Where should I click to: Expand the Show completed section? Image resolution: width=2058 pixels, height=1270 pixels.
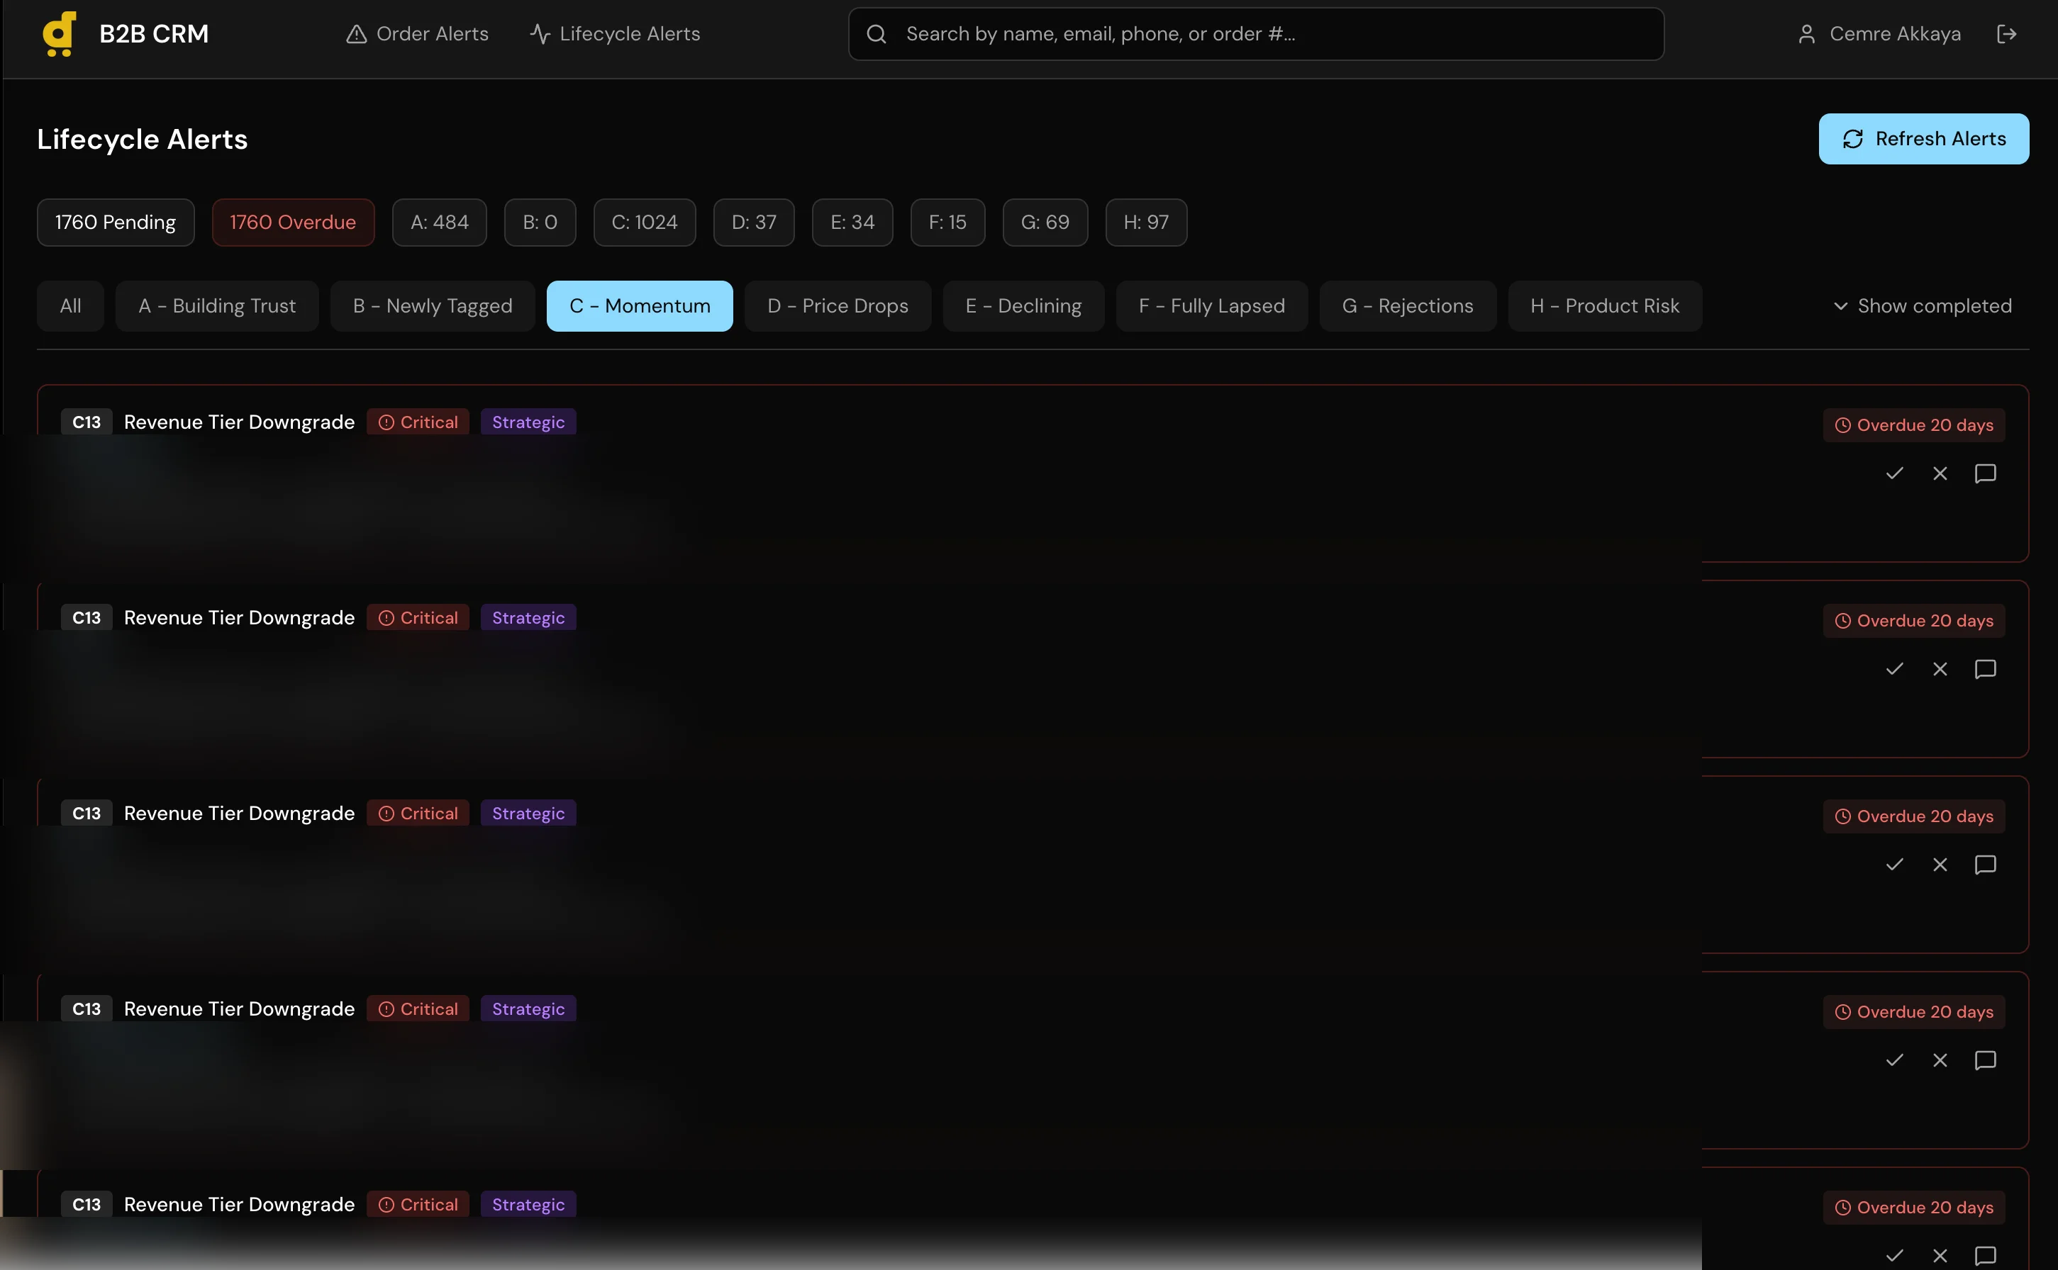(x=1932, y=305)
